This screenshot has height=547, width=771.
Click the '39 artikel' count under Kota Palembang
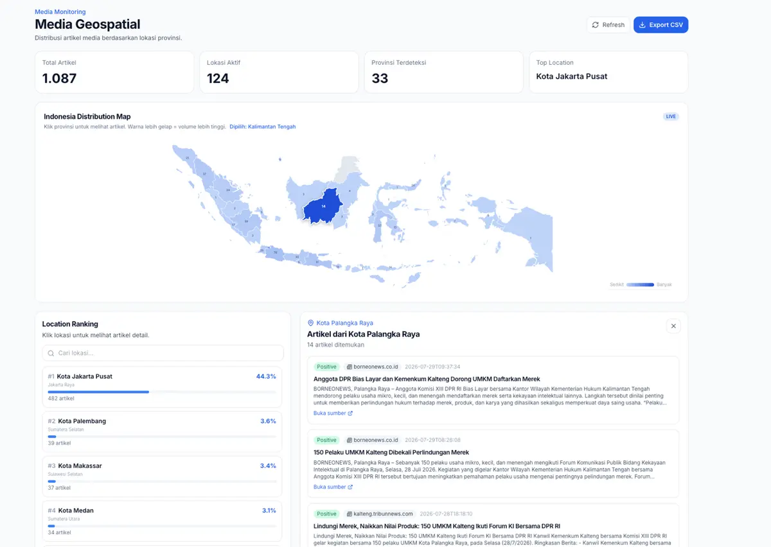59,444
